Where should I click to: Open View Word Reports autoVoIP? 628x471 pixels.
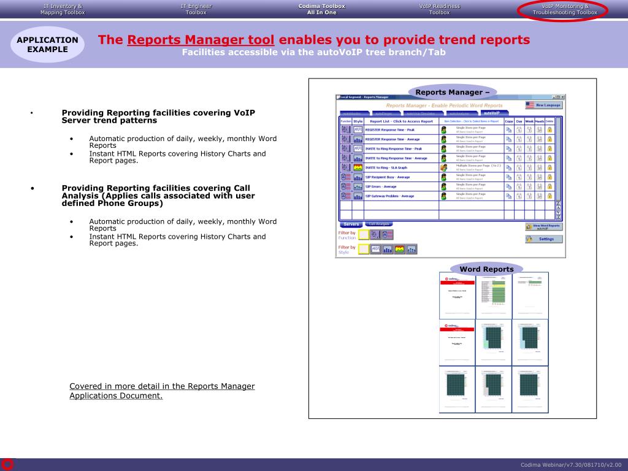click(x=544, y=227)
